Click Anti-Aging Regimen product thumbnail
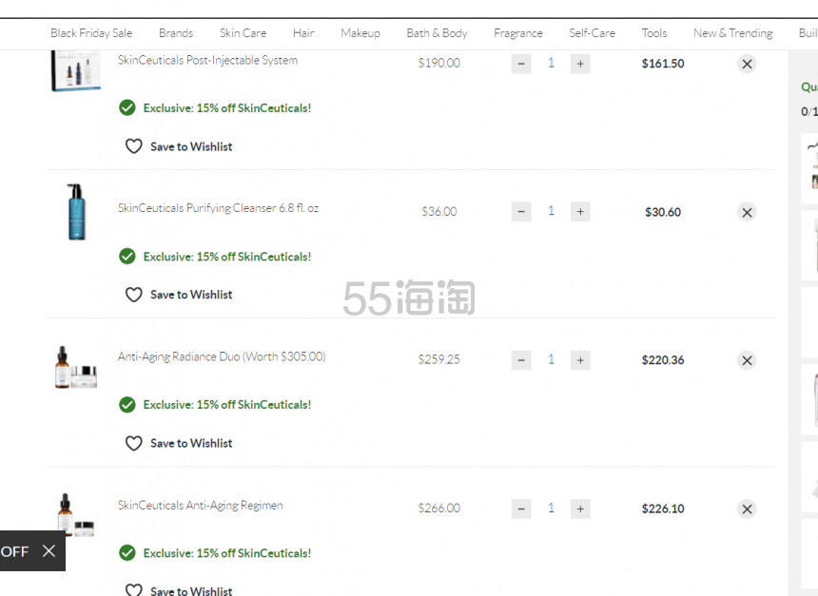The image size is (818, 596). click(x=76, y=515)
